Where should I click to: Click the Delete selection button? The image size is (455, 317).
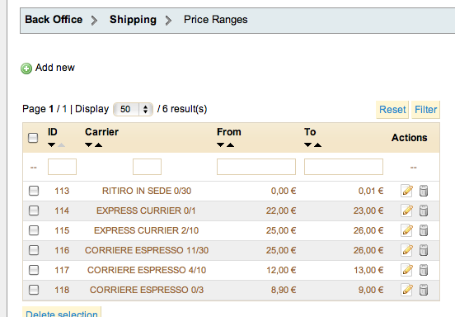tap(62, 312)
